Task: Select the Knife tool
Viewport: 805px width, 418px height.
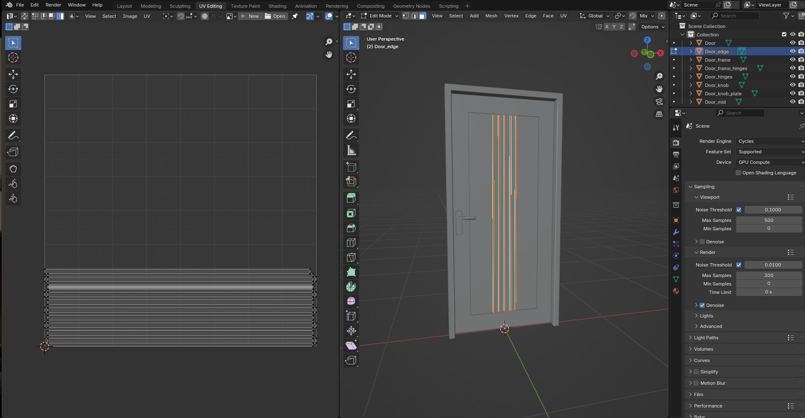Action: click(351, 257)
